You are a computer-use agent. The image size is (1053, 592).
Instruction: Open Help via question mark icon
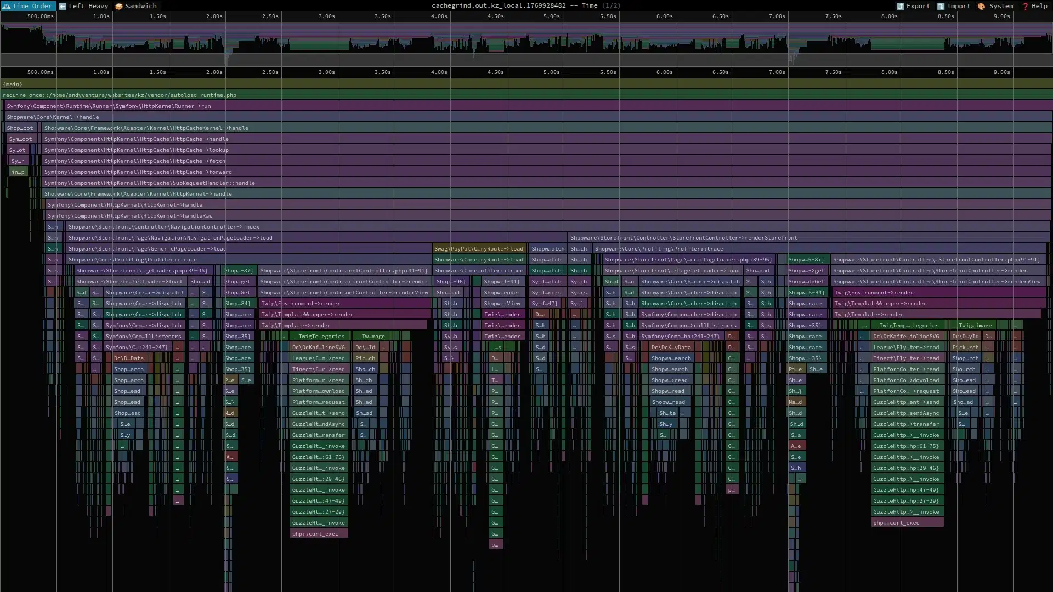[1025, 6]
